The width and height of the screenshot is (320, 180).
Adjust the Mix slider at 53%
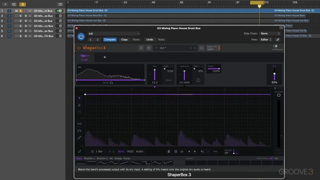point(274,74)
